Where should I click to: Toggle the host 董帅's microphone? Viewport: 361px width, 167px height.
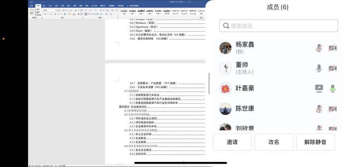pyautogui.click(x=319, y=68)
